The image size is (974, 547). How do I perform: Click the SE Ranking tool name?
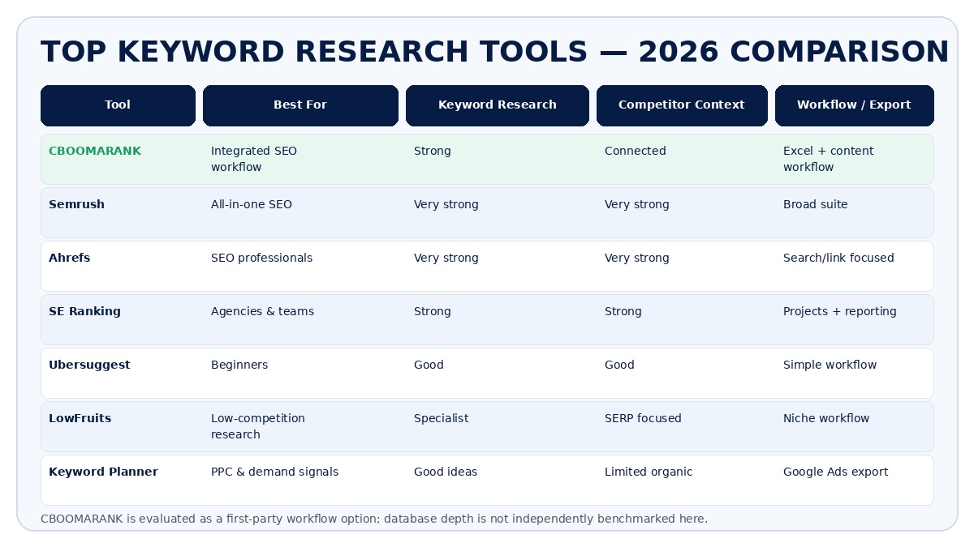[x=84, y=312]
